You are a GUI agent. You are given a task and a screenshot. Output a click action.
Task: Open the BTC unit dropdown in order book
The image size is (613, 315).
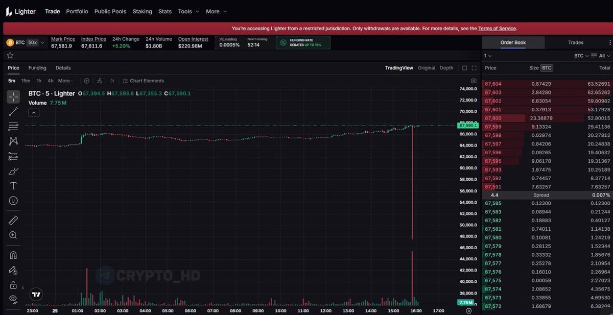[581, 56]
